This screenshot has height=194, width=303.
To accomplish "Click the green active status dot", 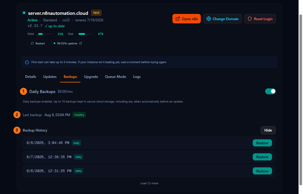I will coord(24,13).
